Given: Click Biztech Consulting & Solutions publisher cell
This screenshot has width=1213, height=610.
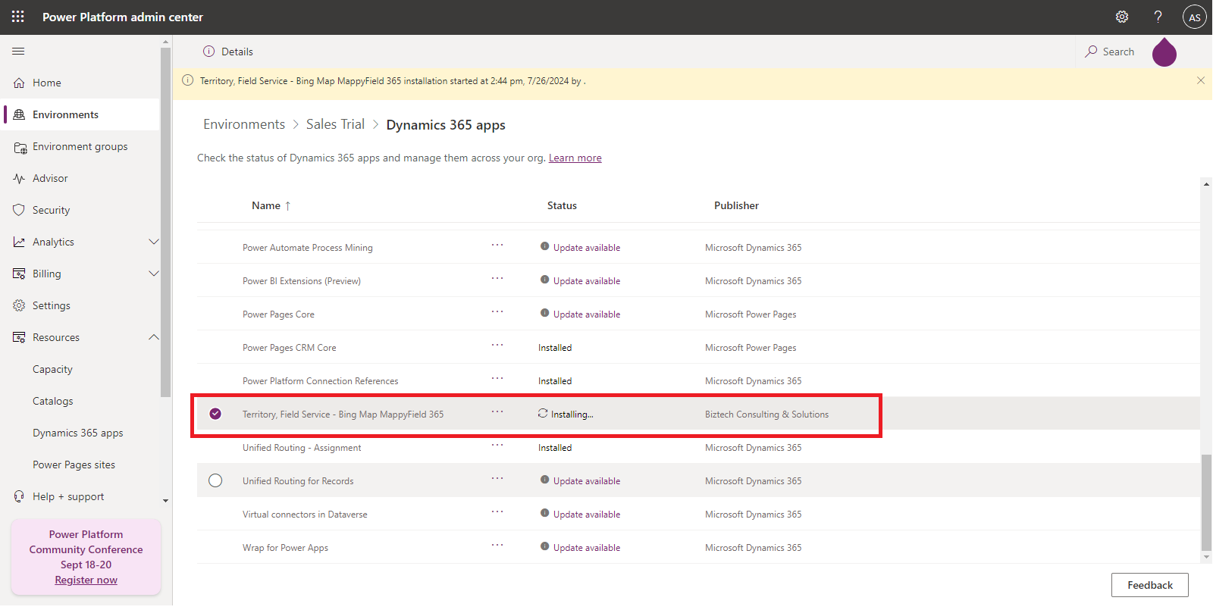Looking at the screenshot, I should [766, 414].
